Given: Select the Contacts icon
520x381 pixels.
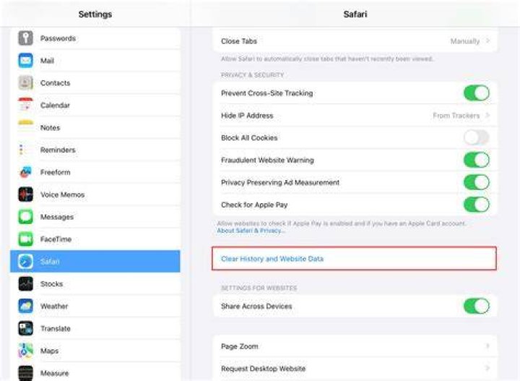Looking at the screenshot, I should point(25,82).
